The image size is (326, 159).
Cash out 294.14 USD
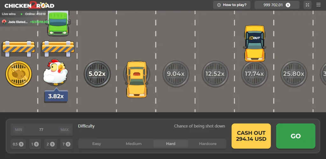click(x=251, y=136)
